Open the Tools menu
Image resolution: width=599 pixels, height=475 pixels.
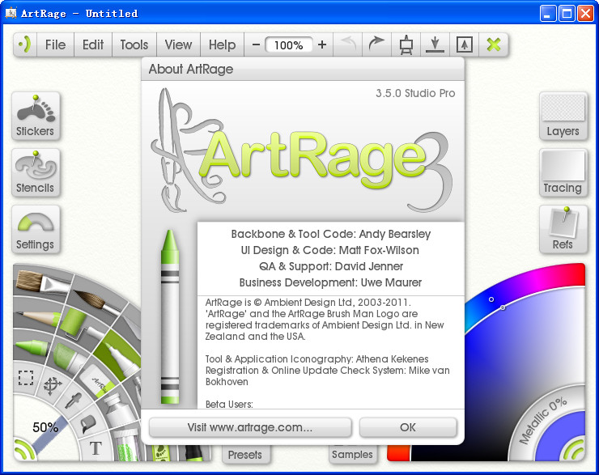pos(134,45)
